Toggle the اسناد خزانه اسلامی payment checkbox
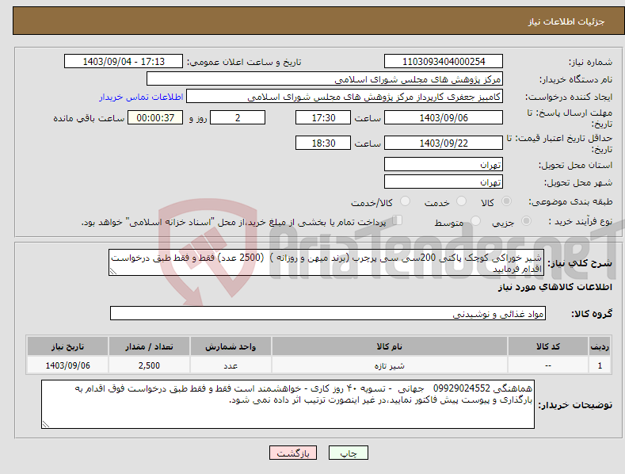This screenshot has height=474, width=625. pyautogui.click(x=398, y=220)
